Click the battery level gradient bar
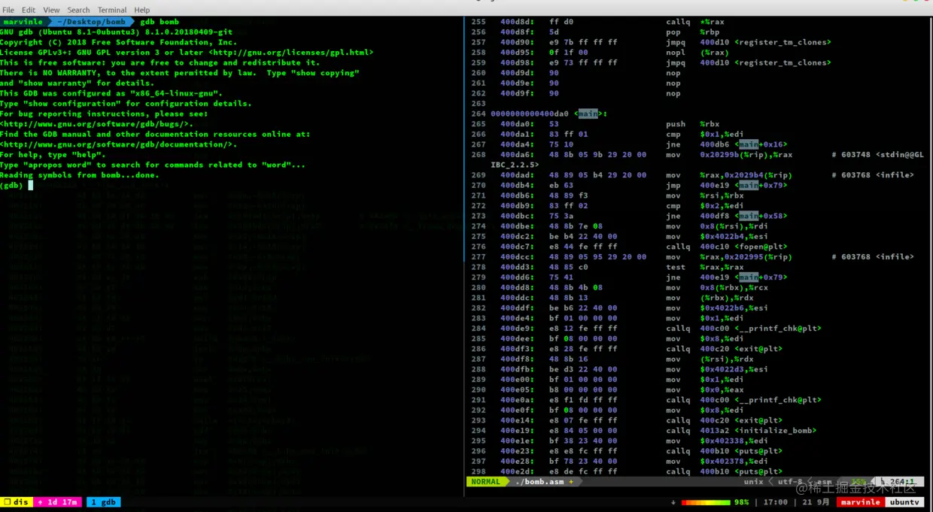This screenshot has width=933, height=512. [705, 502]
